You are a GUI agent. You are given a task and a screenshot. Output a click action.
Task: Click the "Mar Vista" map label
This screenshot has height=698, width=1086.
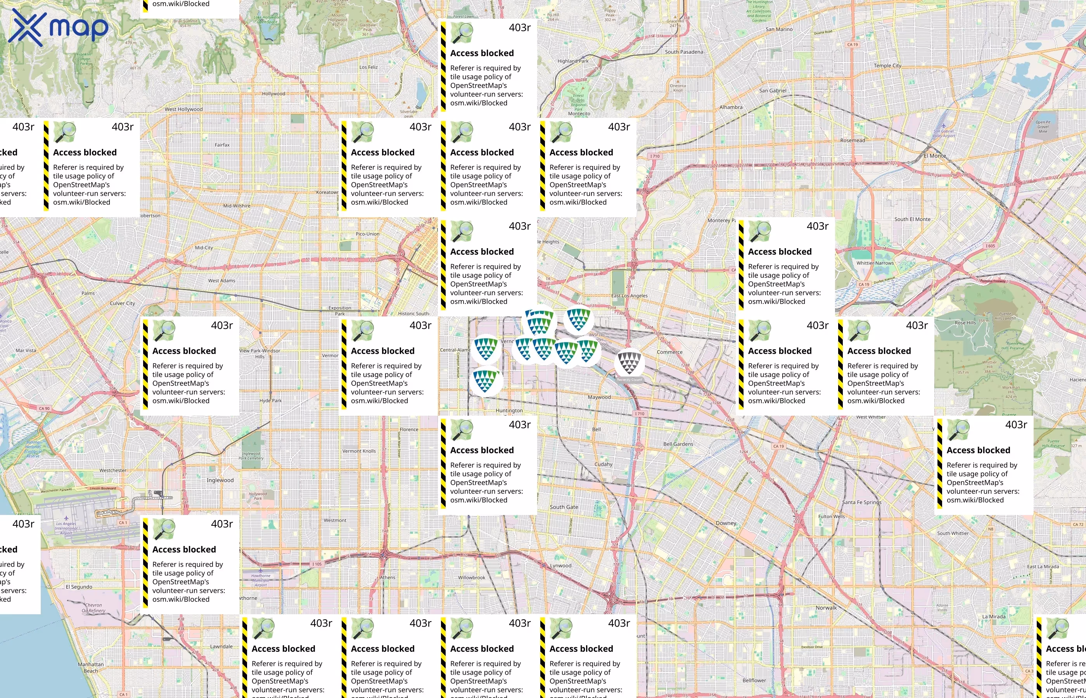pos(26,351)
